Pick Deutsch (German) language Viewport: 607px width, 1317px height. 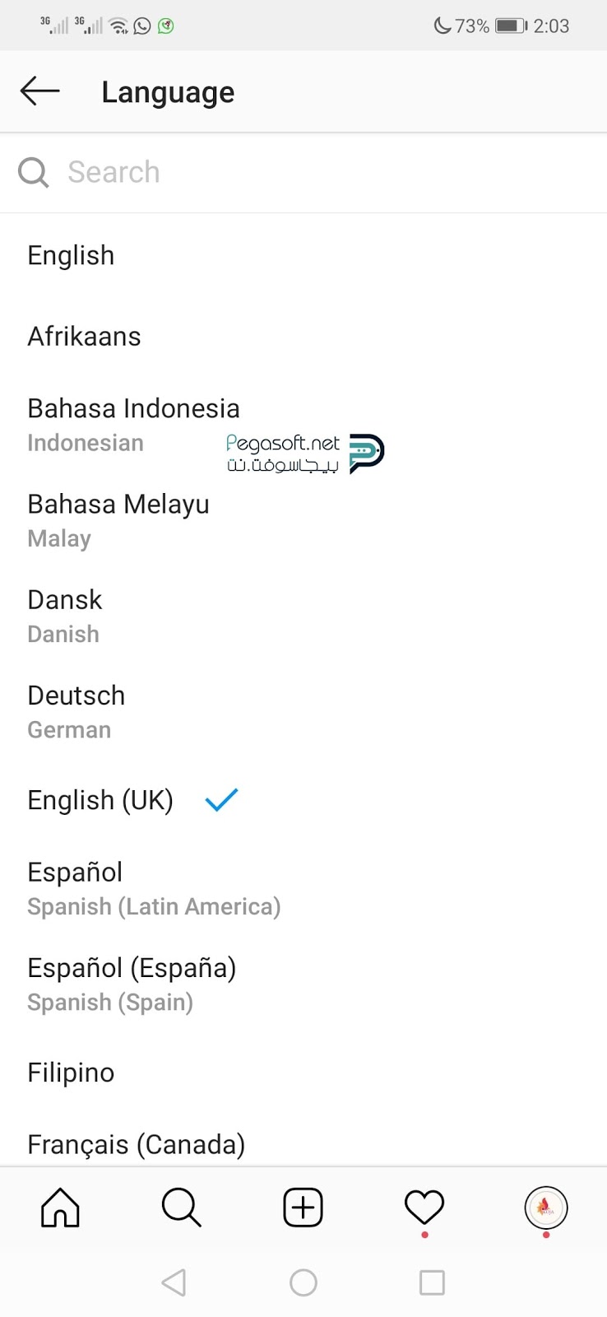coord(303,711)
